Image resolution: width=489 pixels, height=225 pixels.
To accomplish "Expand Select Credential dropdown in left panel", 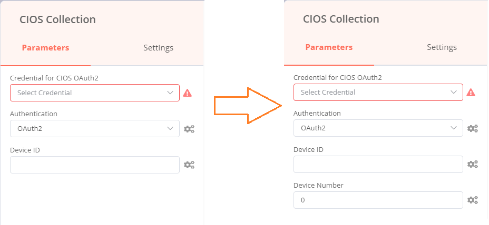I will 95,93.
